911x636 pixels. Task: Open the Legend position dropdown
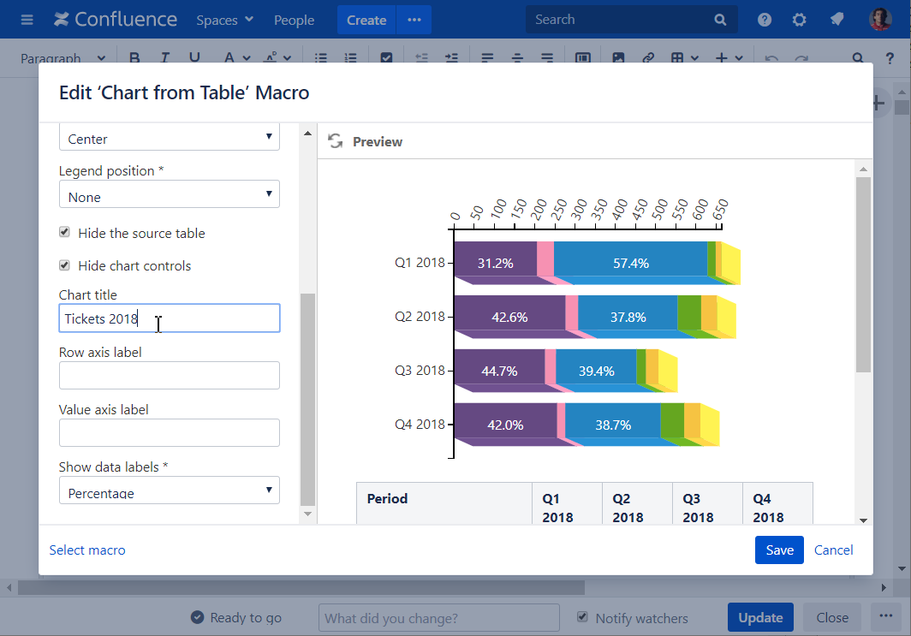[x=169, y=196]
